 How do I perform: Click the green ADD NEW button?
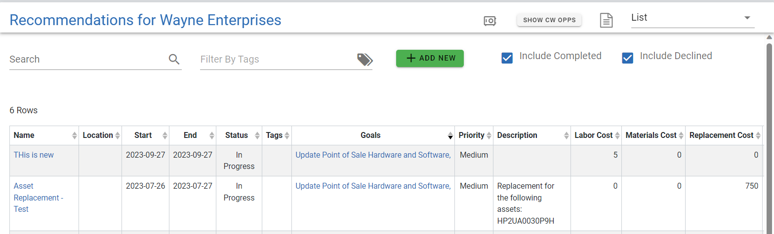tap(430, 58)
